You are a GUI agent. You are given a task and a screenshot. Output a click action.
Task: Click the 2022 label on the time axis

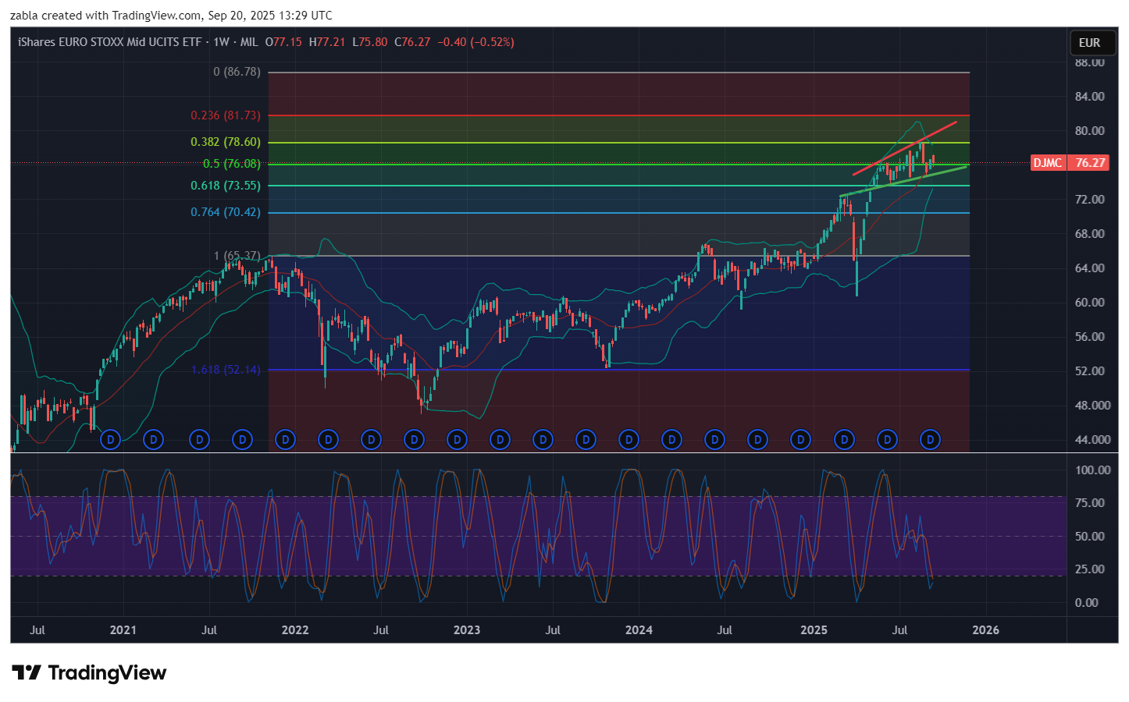tap(294, 630)
